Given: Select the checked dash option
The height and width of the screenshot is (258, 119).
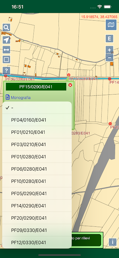Looking at the screenshot, I should (x=37, y=108).
